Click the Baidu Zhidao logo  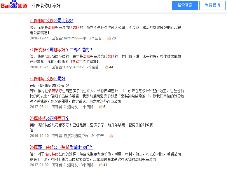point(14,5)
